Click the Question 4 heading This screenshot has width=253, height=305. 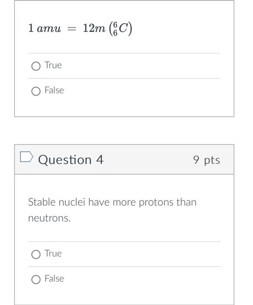(71, 160)
